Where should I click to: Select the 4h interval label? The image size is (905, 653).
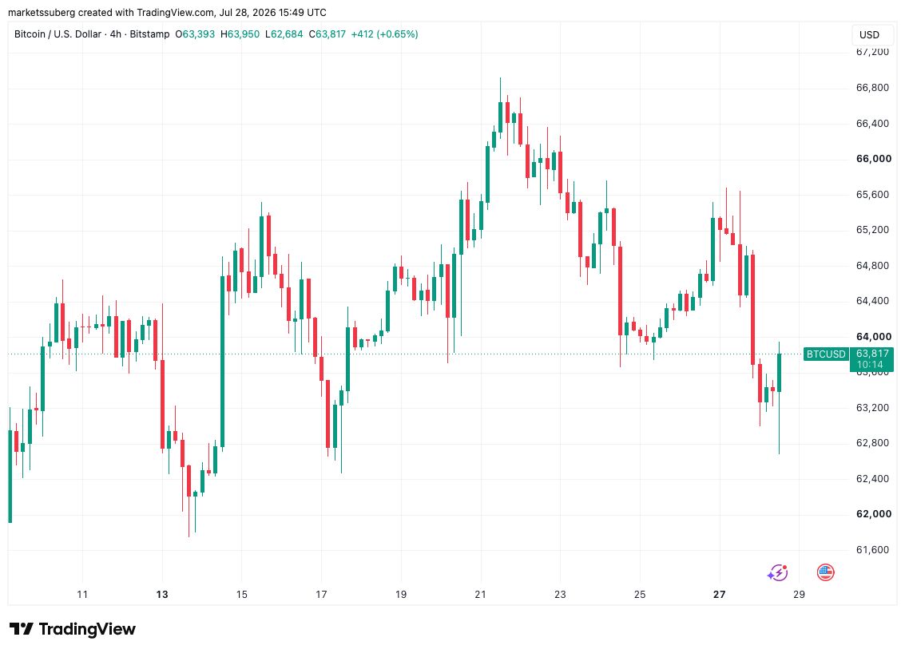pyautogui.click(x=116, y=34)
